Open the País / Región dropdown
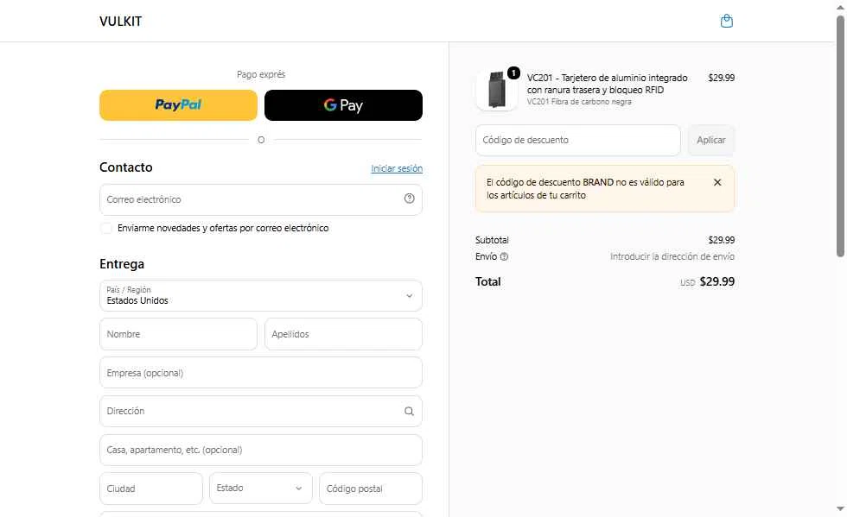This screenshot has height=517, width=847. (x=261, y=296)
